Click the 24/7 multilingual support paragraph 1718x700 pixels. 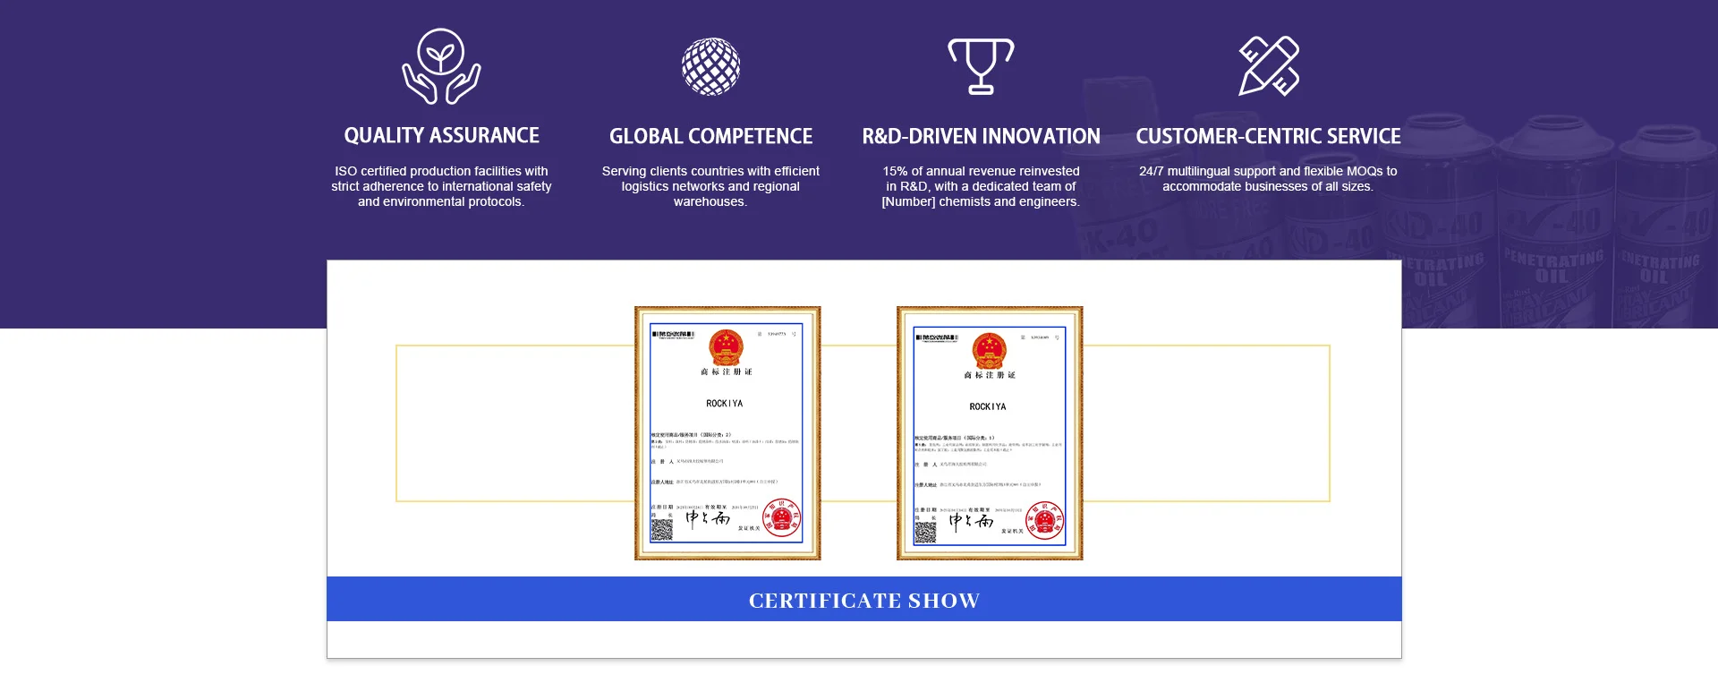(1268, 179)
